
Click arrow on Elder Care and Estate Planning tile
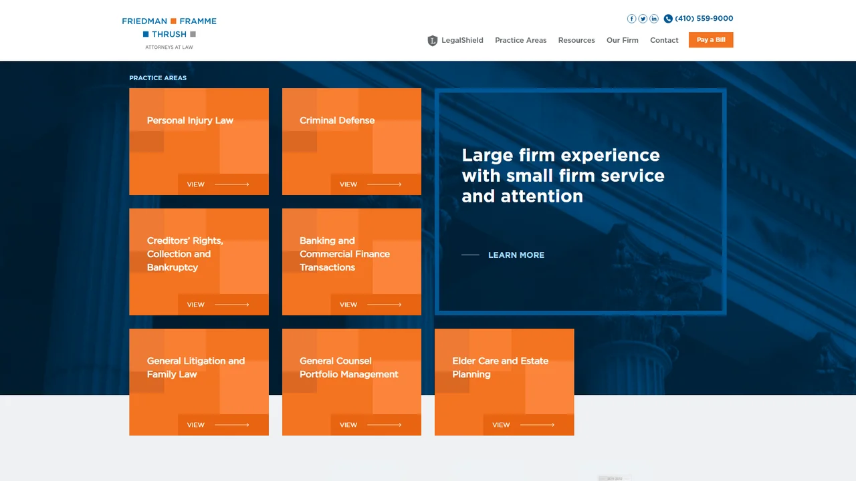pyautogui.click(x=537, y=425)
